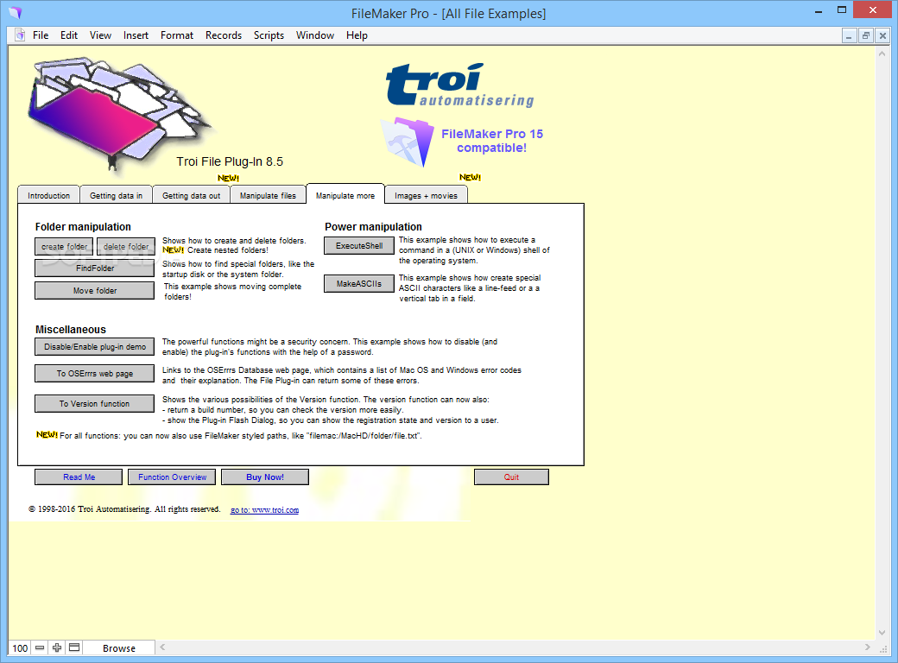Click the Move folder button
Image resolution: width=898 pixels, height=663 pixels.
click(94, 290)
